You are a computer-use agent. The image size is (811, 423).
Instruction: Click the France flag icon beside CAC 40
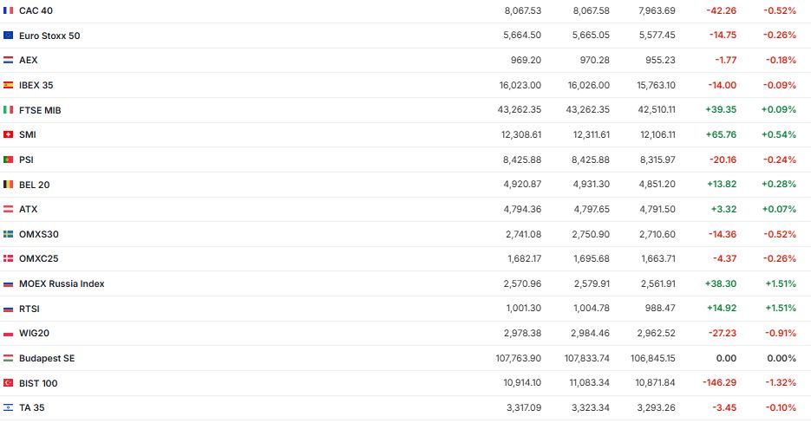click(x=9, y=10)
